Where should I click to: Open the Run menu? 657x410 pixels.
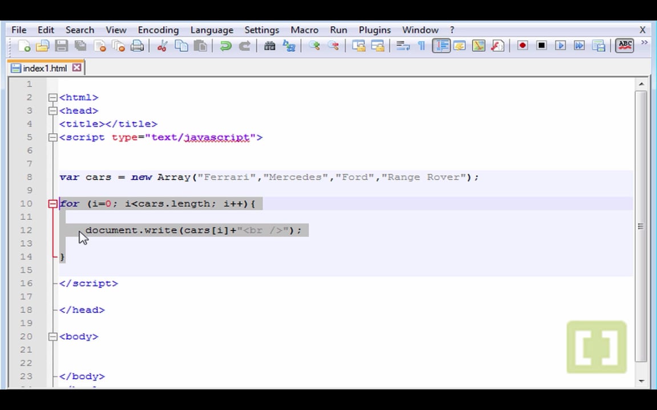[339, 30]
